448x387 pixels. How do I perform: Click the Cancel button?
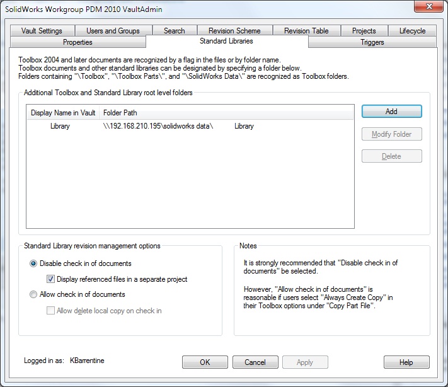[255, 362]
